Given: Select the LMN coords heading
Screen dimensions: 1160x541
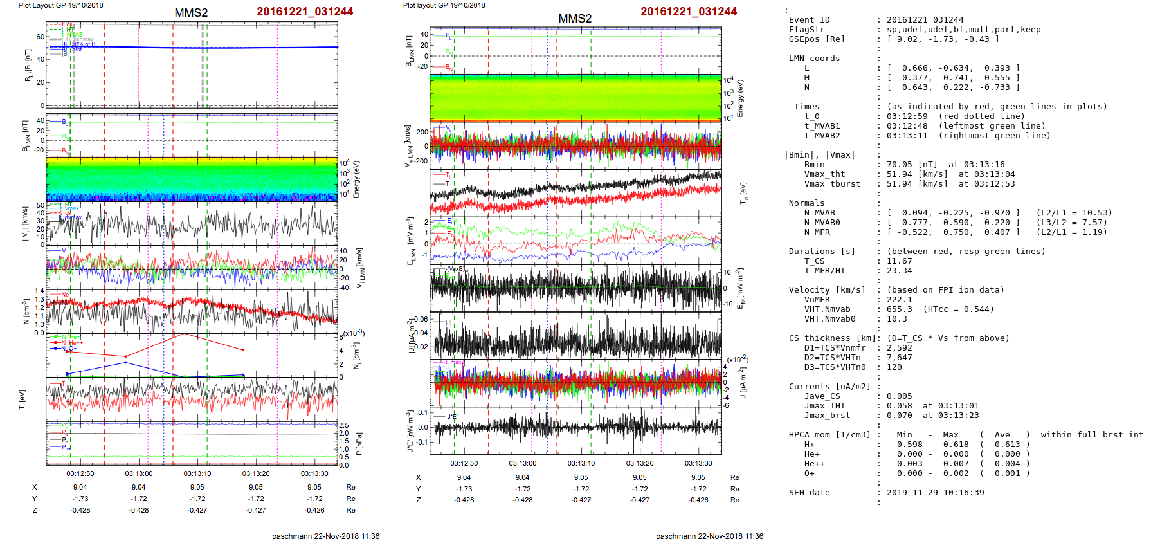Looking at the screenshot, I should point(814,59).
